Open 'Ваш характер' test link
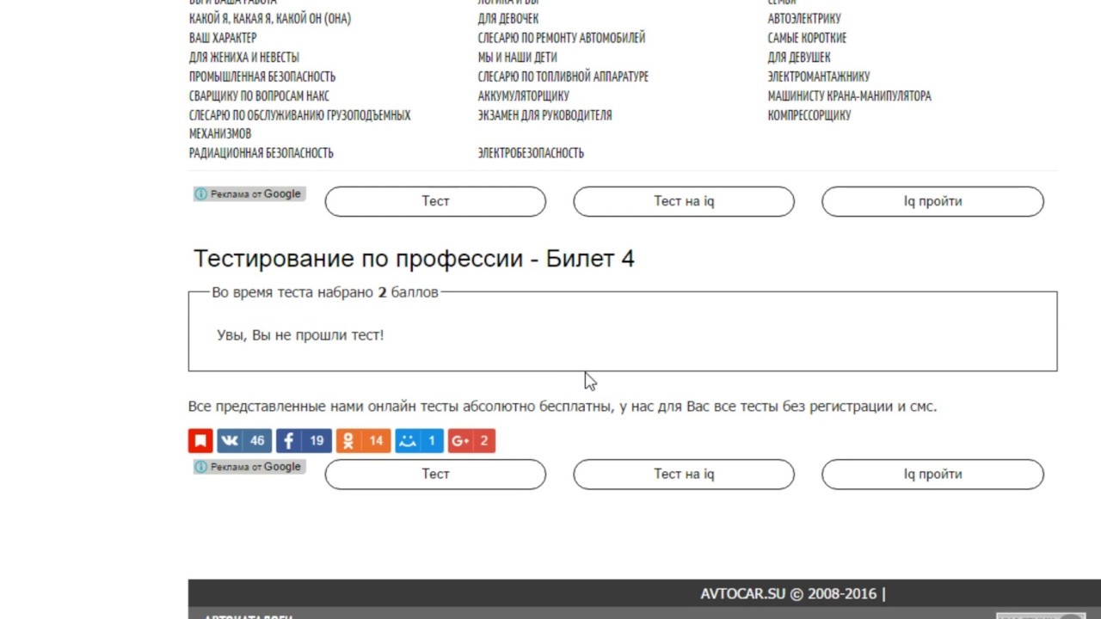 click(223, 38)
